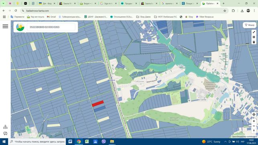Viewport: 258px width, 145px height.
Task: Reset map orientation with compass button
Action: click(x=254, y=131)
